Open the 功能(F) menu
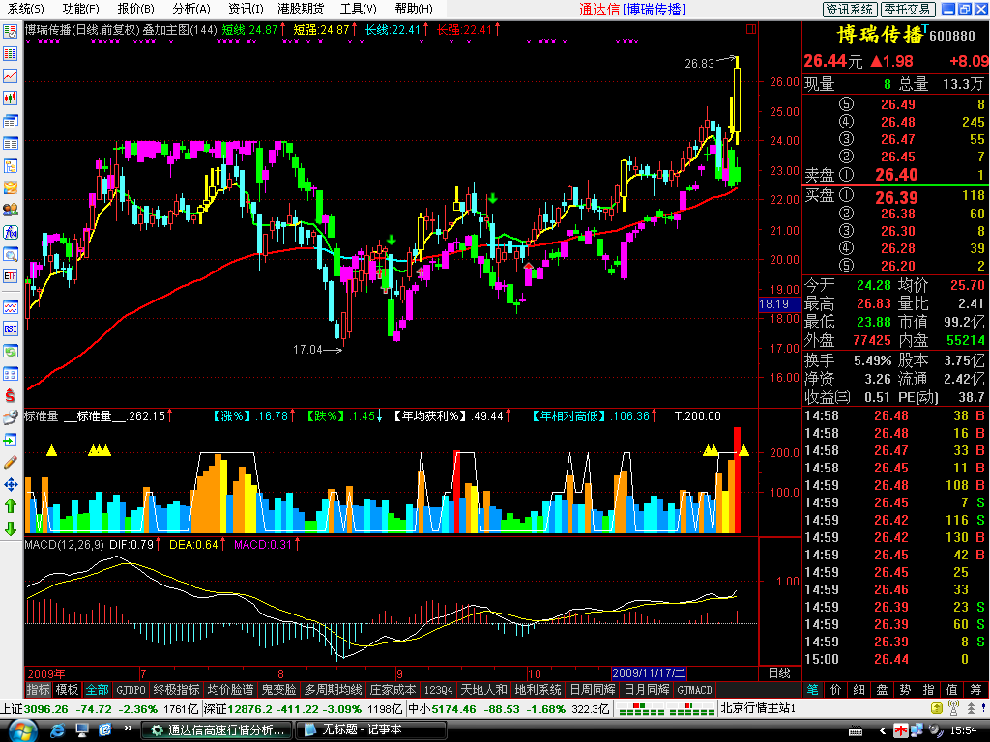 tap(80, 9)
